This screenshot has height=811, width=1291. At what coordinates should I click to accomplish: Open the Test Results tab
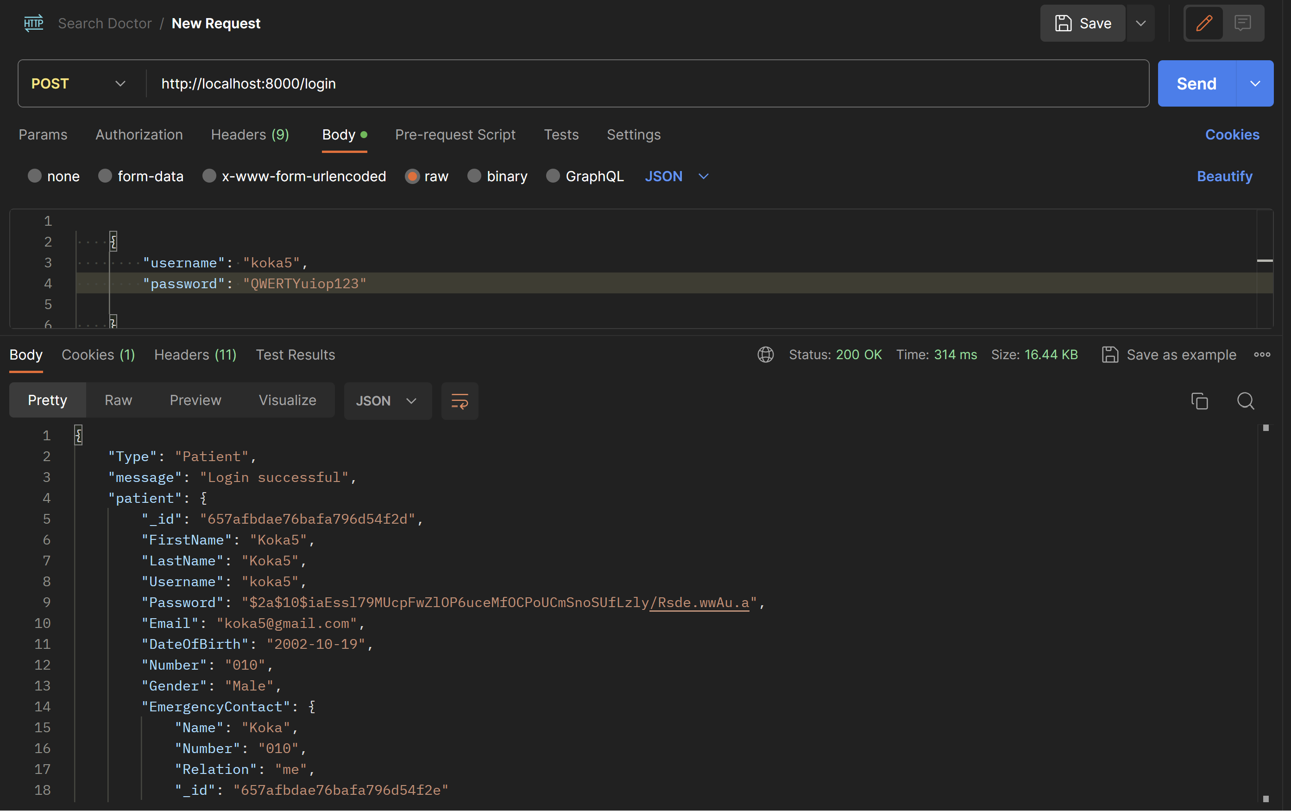tap(296, 355)
